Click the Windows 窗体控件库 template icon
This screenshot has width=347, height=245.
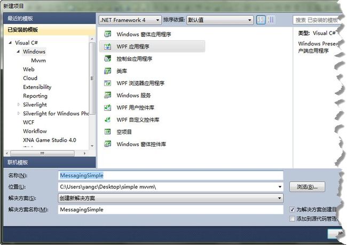pyautogui.click(x=107, y=144)
